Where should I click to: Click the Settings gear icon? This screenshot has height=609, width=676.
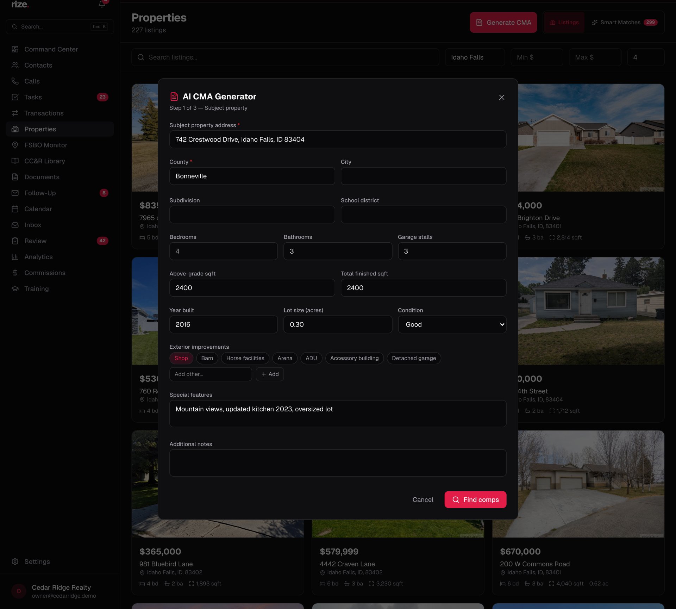click(15, 561)
